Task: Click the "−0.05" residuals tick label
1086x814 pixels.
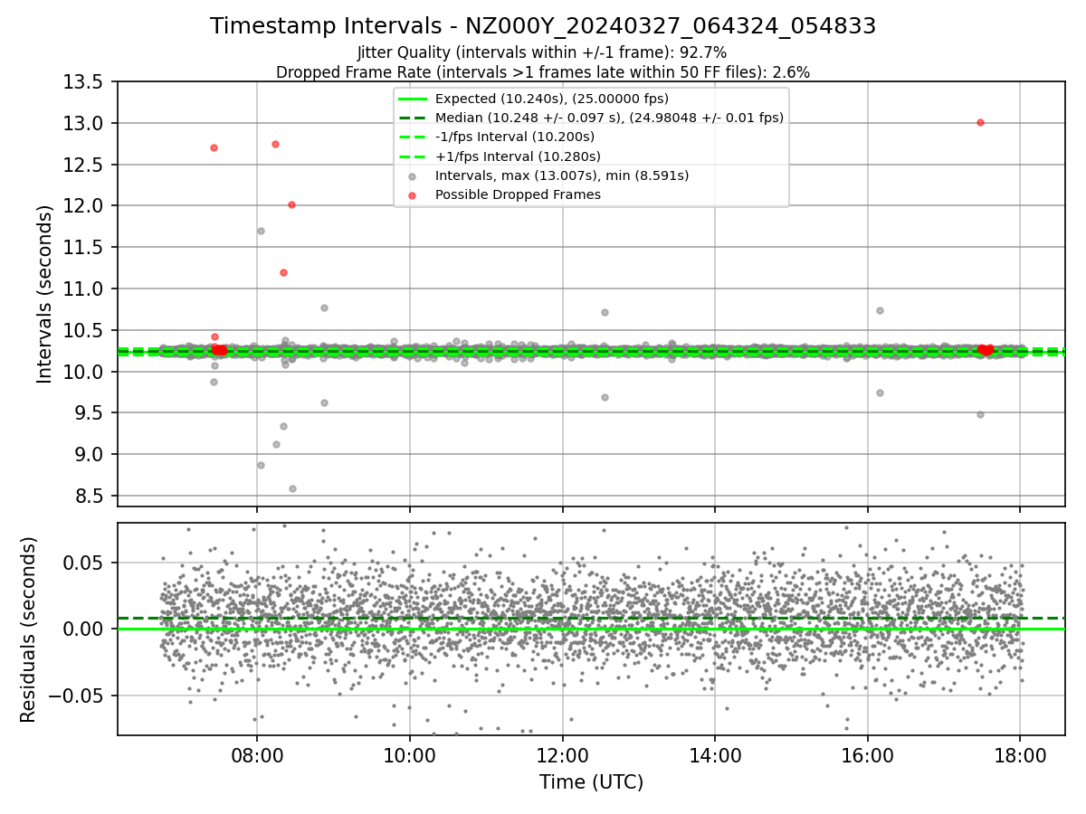Action: [x=77, y=696]
